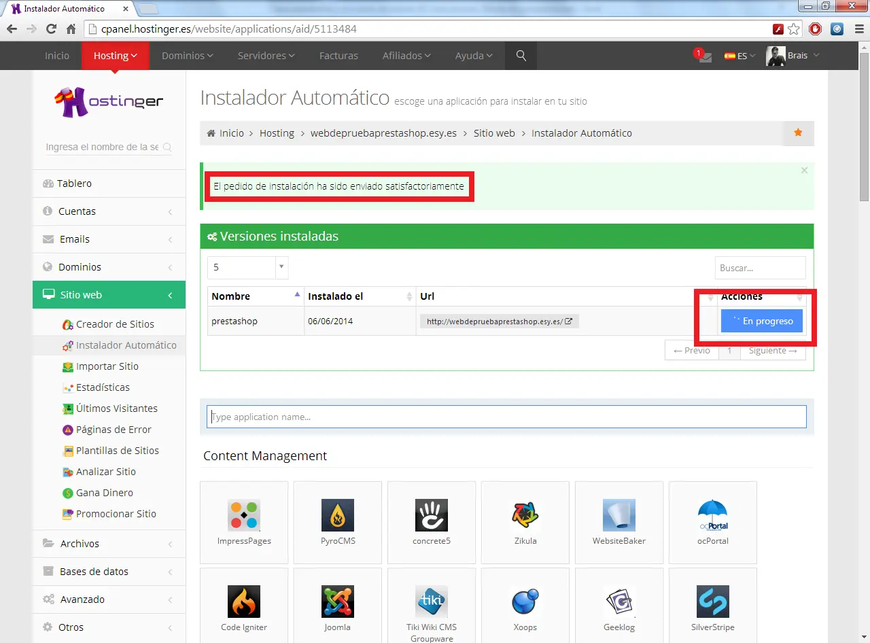Open Últimos Visitantes in the sidebar
This screenshot has height=643, width=870.
pyautogui.click(x=109, y=409)
